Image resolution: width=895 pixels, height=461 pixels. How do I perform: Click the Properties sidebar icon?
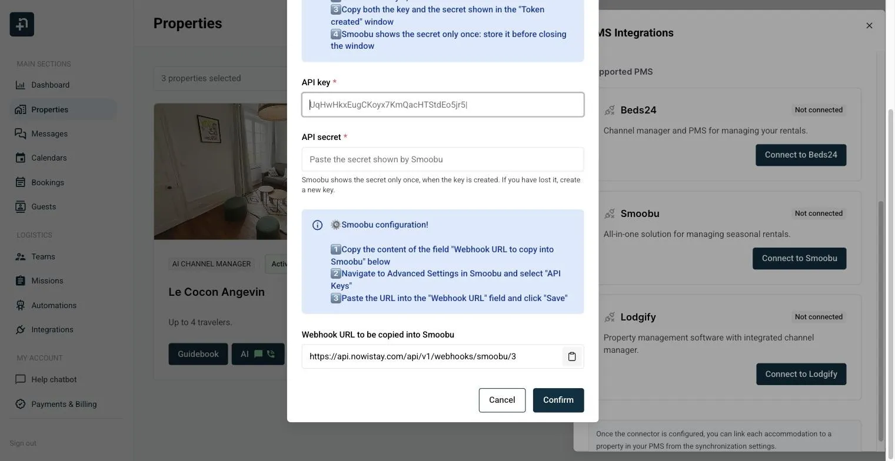pyautogui.click(x=21, y=109)
